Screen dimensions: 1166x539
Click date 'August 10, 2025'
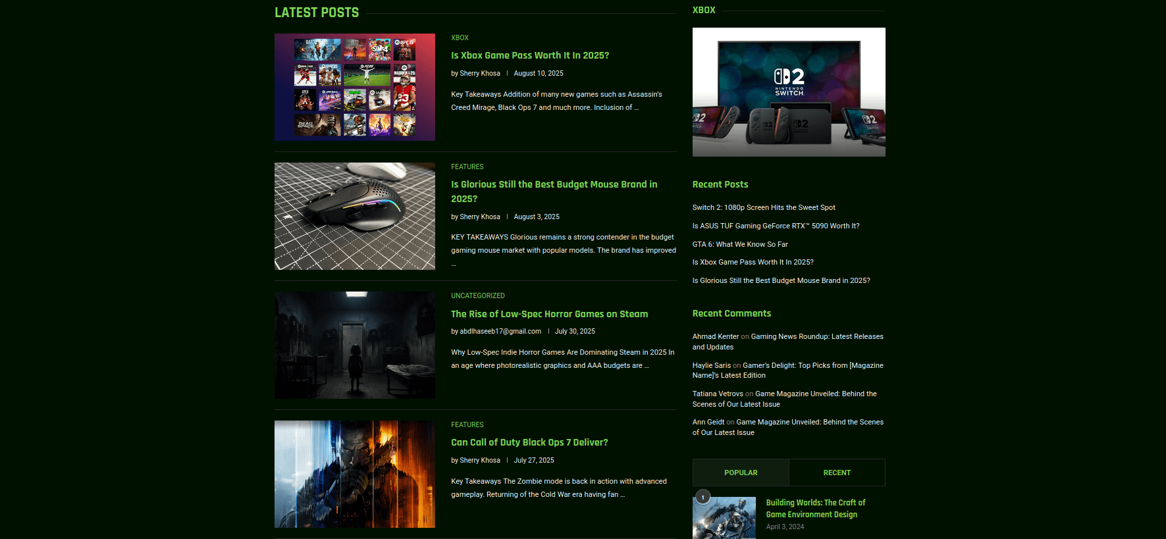point(539,74)
